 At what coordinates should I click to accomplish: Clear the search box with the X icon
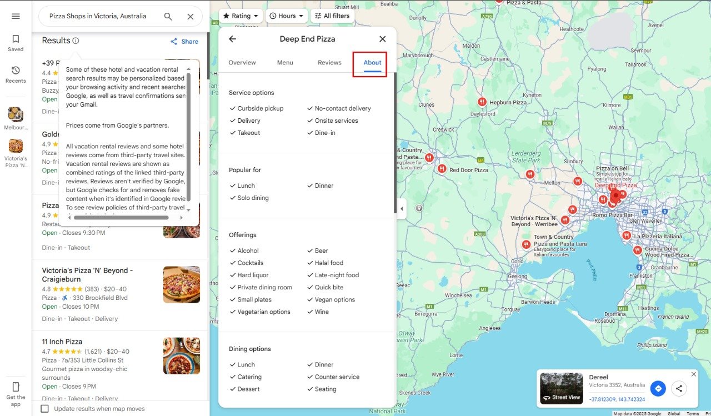click(x=190, y=17)
